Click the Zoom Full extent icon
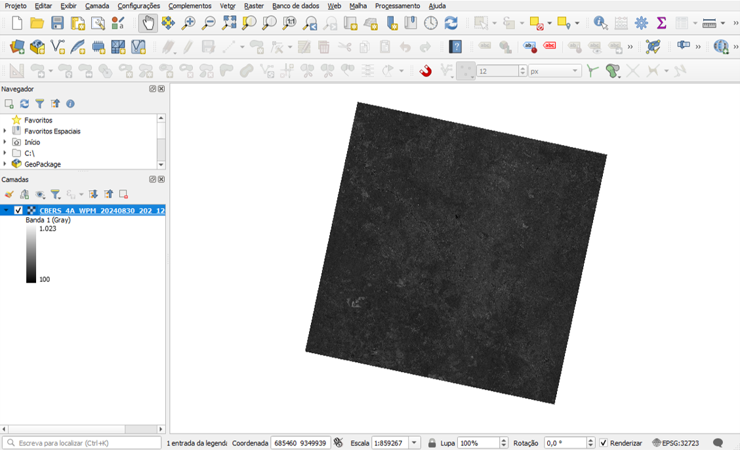This screenshot has width=740, height=450. point(229,24)
